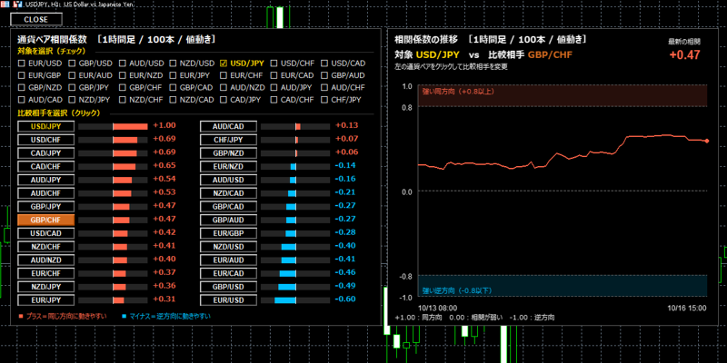Check the EUR/NZD checkbox

pos(123,75)
